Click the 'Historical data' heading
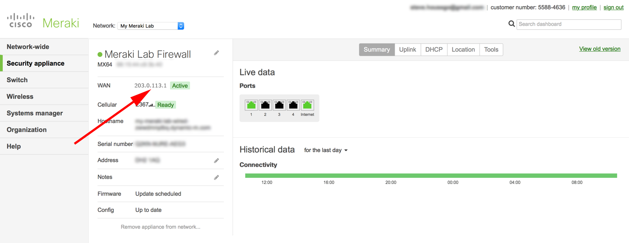The width and height of the screenshot is (629, 243). coord(267,149)
